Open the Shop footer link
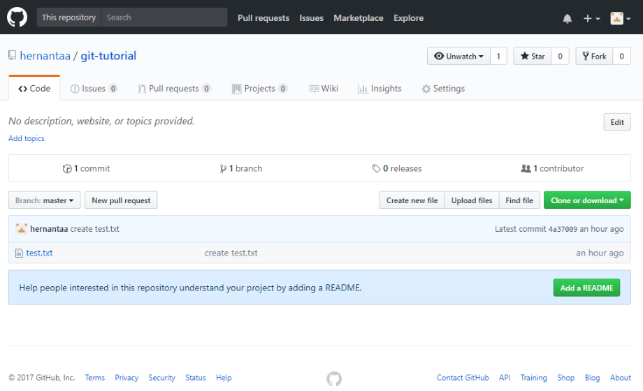Screen dimensions: 643x391 click(x=565, y=378)
